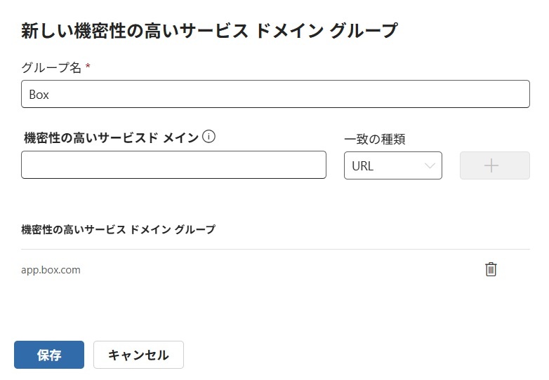Click the divider line above app.box.com
The width and height of the screenshot is (549, 380).
[x=275, y=249]
